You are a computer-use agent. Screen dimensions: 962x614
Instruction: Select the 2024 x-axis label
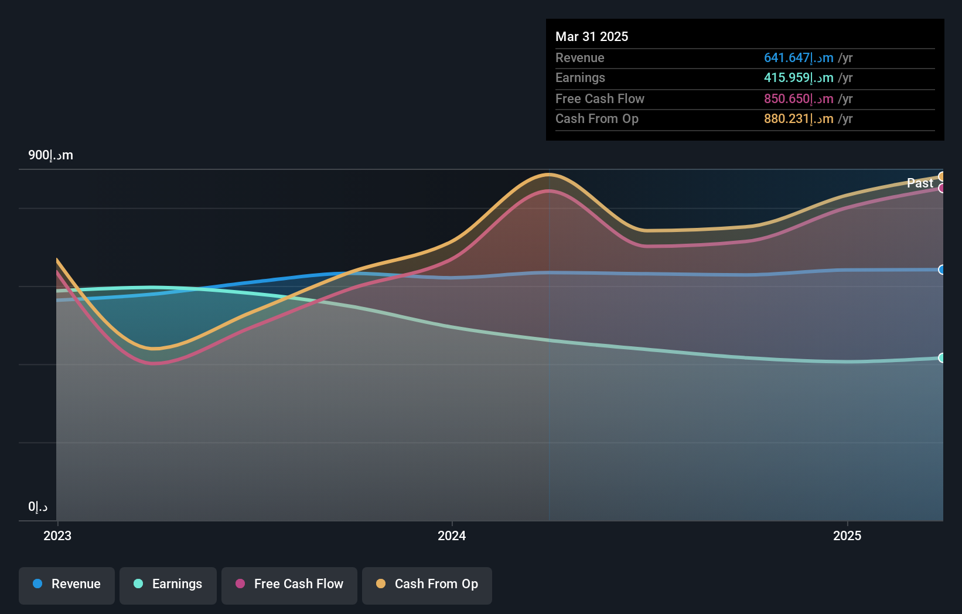point(452,535)
